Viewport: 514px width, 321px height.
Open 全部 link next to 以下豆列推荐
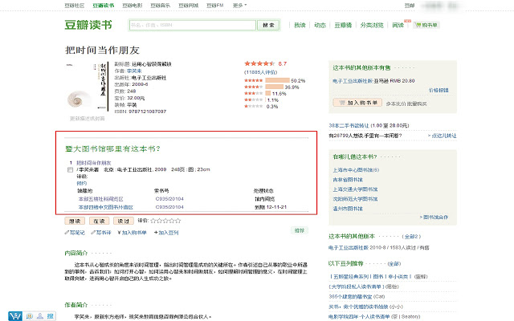[x=394, y=263]
